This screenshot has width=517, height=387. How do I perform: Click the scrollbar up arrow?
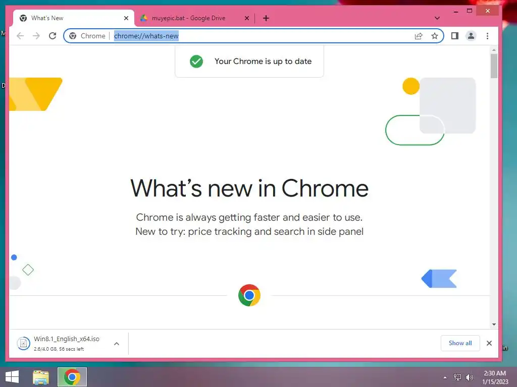[494, 50]
